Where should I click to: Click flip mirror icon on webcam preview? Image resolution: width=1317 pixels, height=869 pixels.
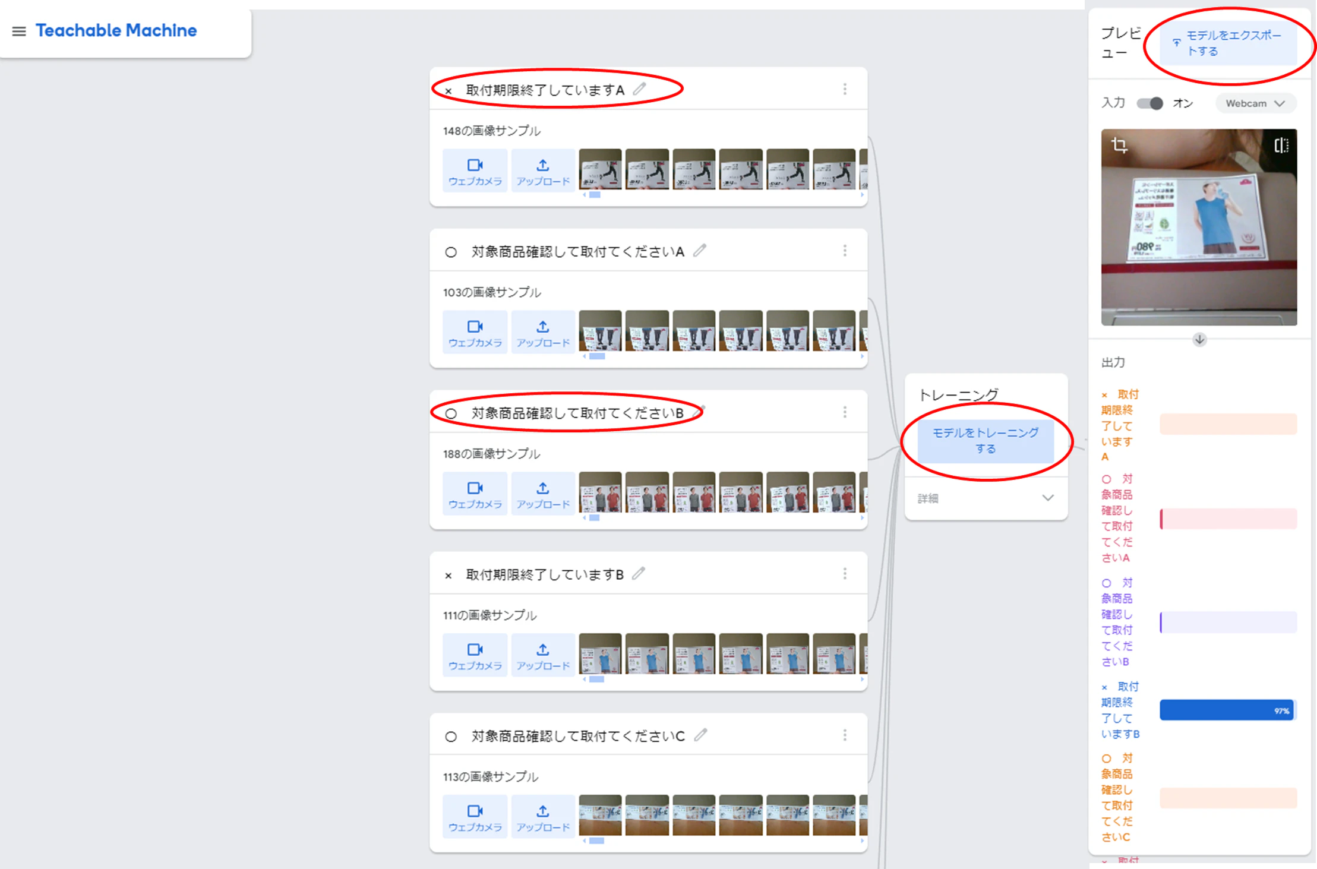pos(1281,145)
